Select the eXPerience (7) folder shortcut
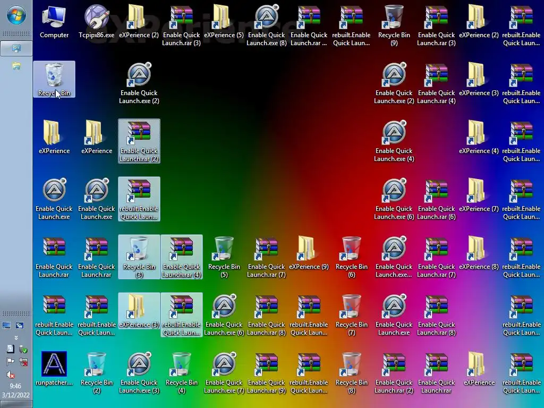 click(x=479, y=195)
